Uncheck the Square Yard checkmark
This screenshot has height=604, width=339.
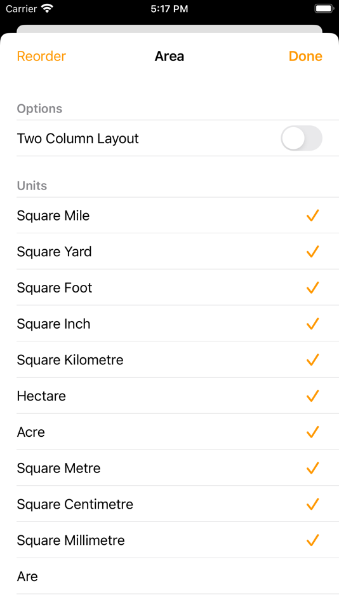pyautogui.click(x=312, y=252)
